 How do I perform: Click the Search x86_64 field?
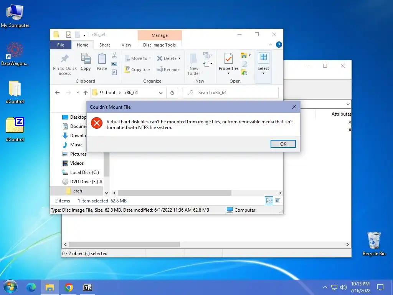tap(231, 93)
